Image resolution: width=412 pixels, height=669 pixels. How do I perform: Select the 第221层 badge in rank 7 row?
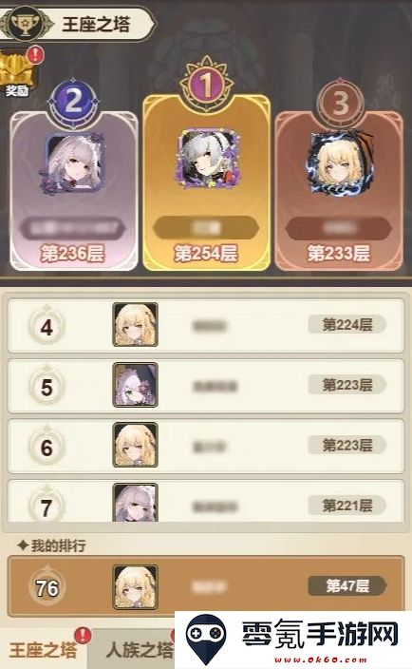pyautogui.click(x=347, y=506)
